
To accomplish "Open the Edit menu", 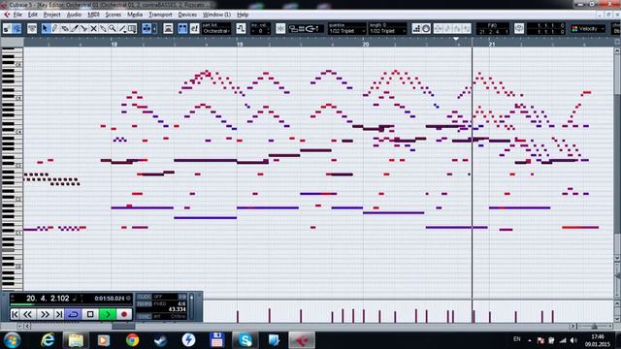I will point(32,15).
